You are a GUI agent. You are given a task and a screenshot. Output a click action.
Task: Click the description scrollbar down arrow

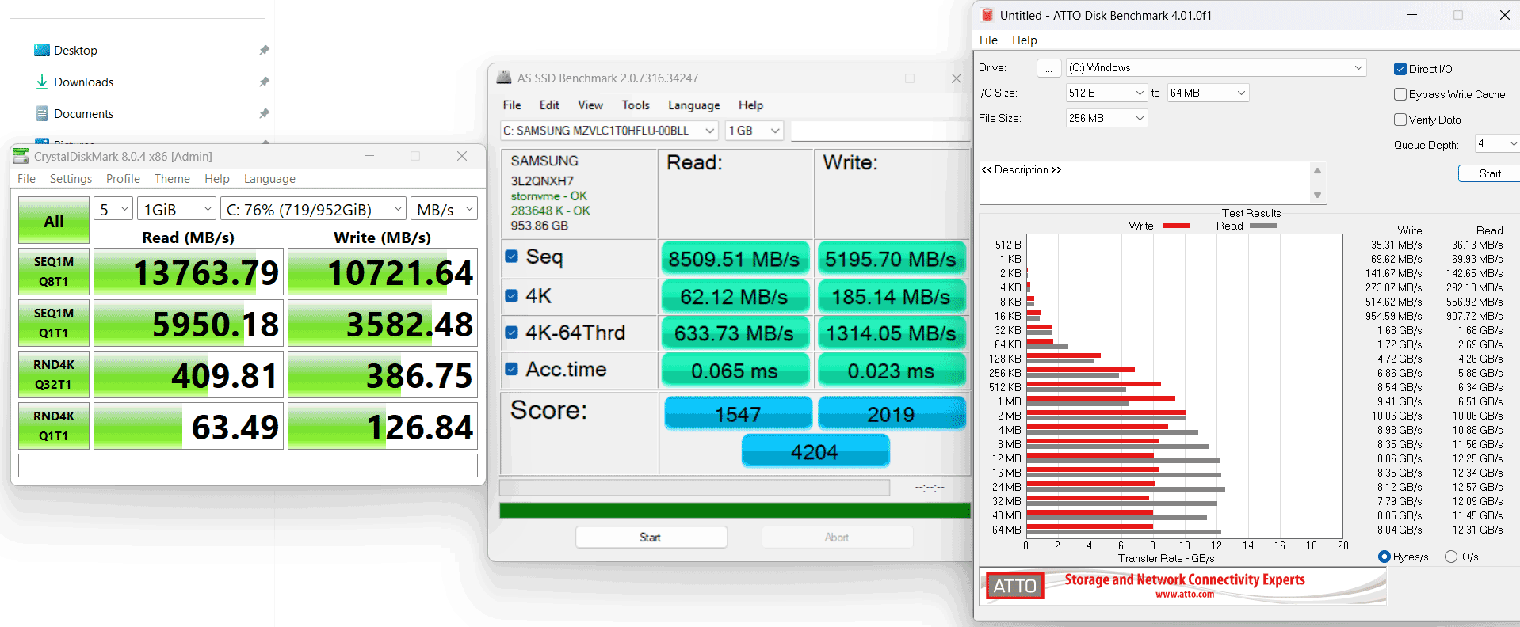point(1317,196)
